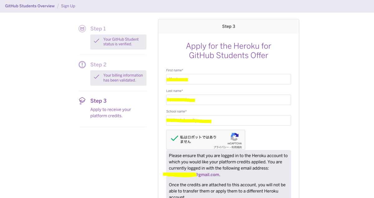Open GitHub Students Overview breadcrumb link
Screen dimensions: 374x198
[x=30, y=6]
